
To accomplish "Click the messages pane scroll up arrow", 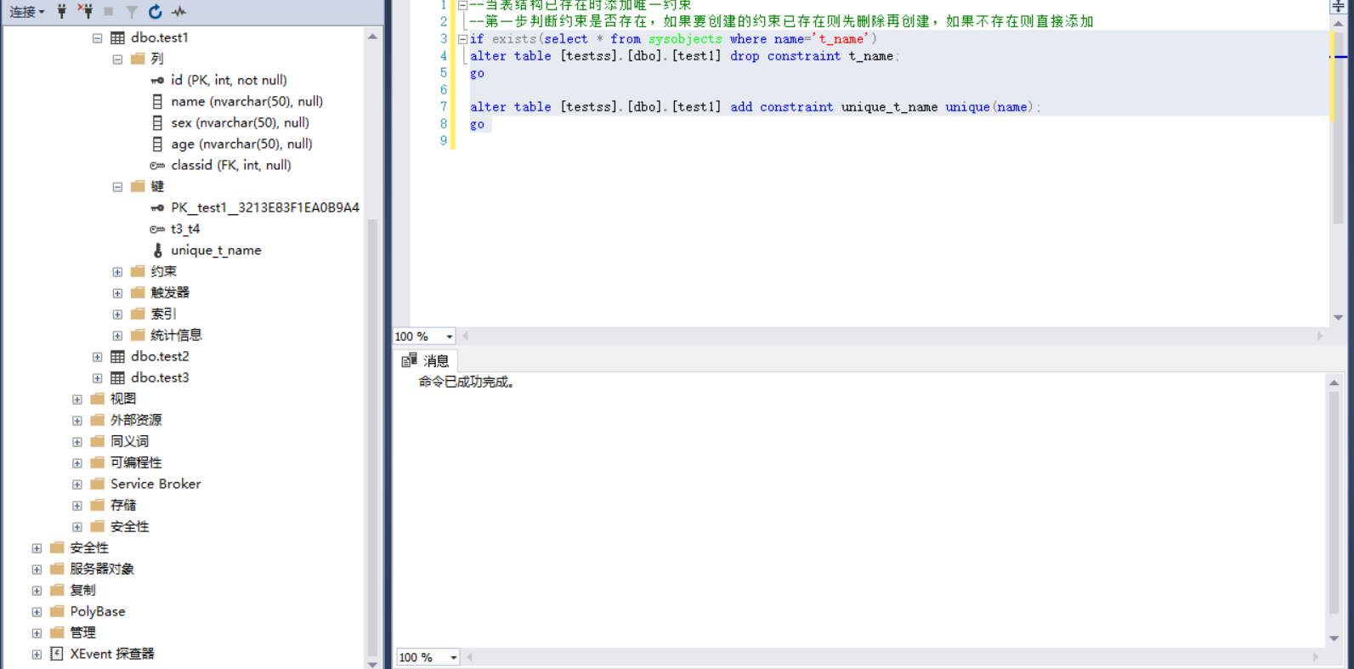I will pos(1334,383).
